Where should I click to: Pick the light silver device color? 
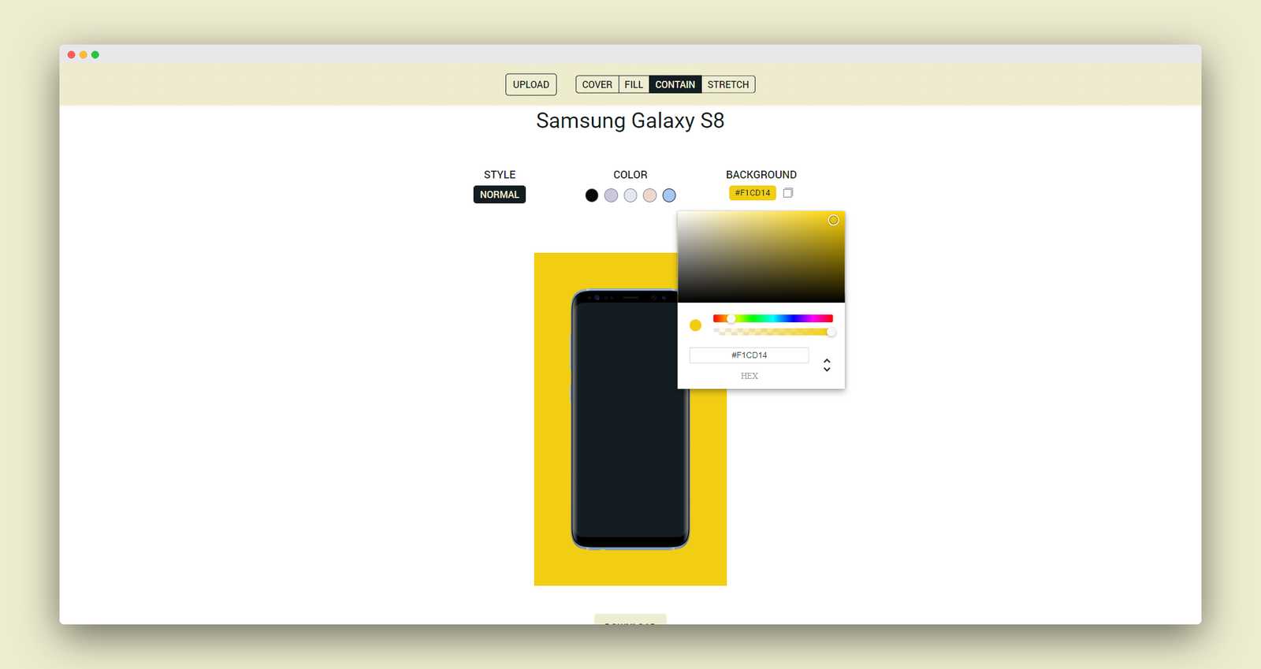630,195
